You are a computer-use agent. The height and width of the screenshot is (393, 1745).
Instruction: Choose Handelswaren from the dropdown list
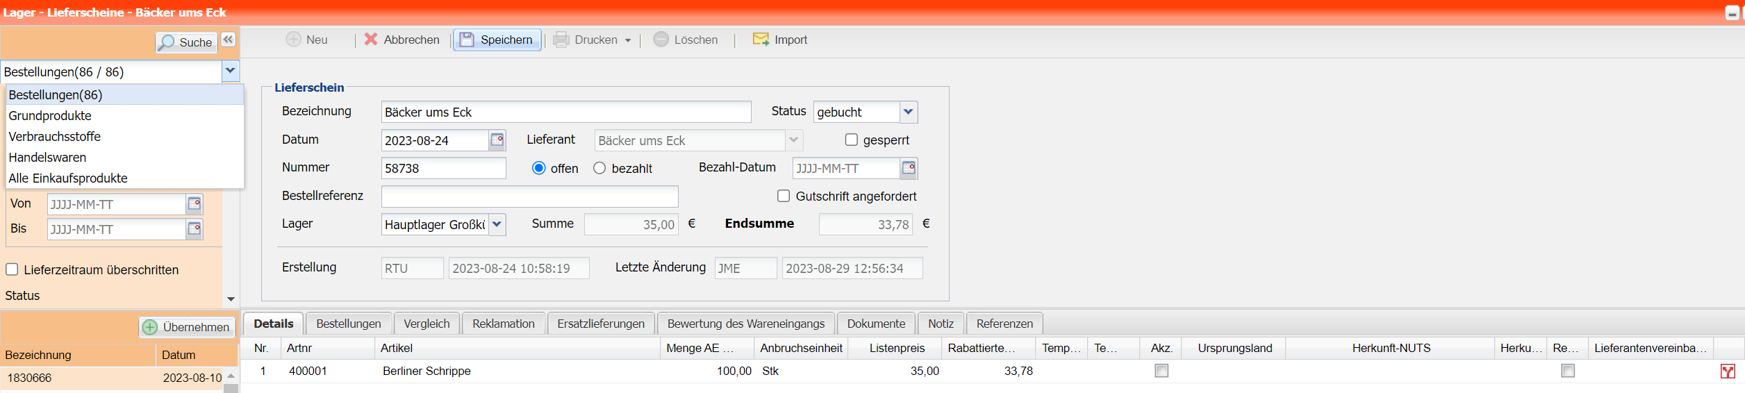(x=47, y=158)
